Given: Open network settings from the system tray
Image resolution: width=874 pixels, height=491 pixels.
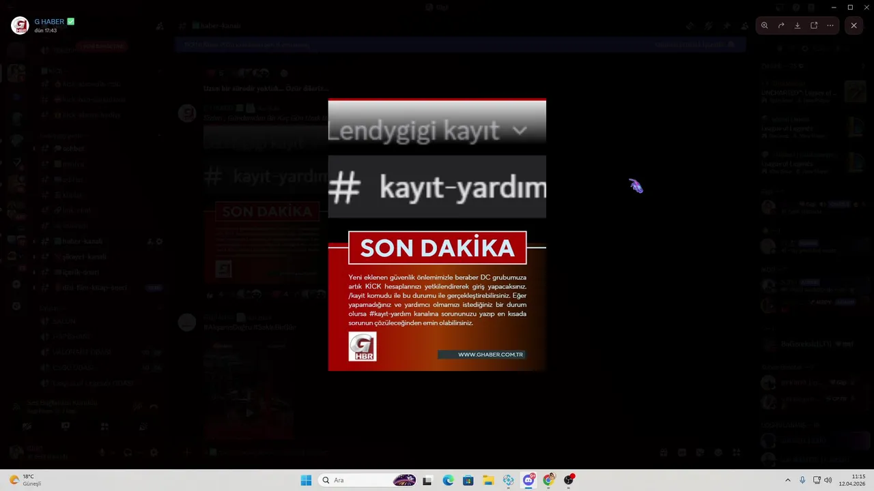Looking at the screenshot, I should (817, 480).
